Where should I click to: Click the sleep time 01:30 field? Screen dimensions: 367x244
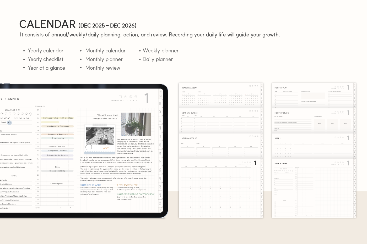point(26,118)
